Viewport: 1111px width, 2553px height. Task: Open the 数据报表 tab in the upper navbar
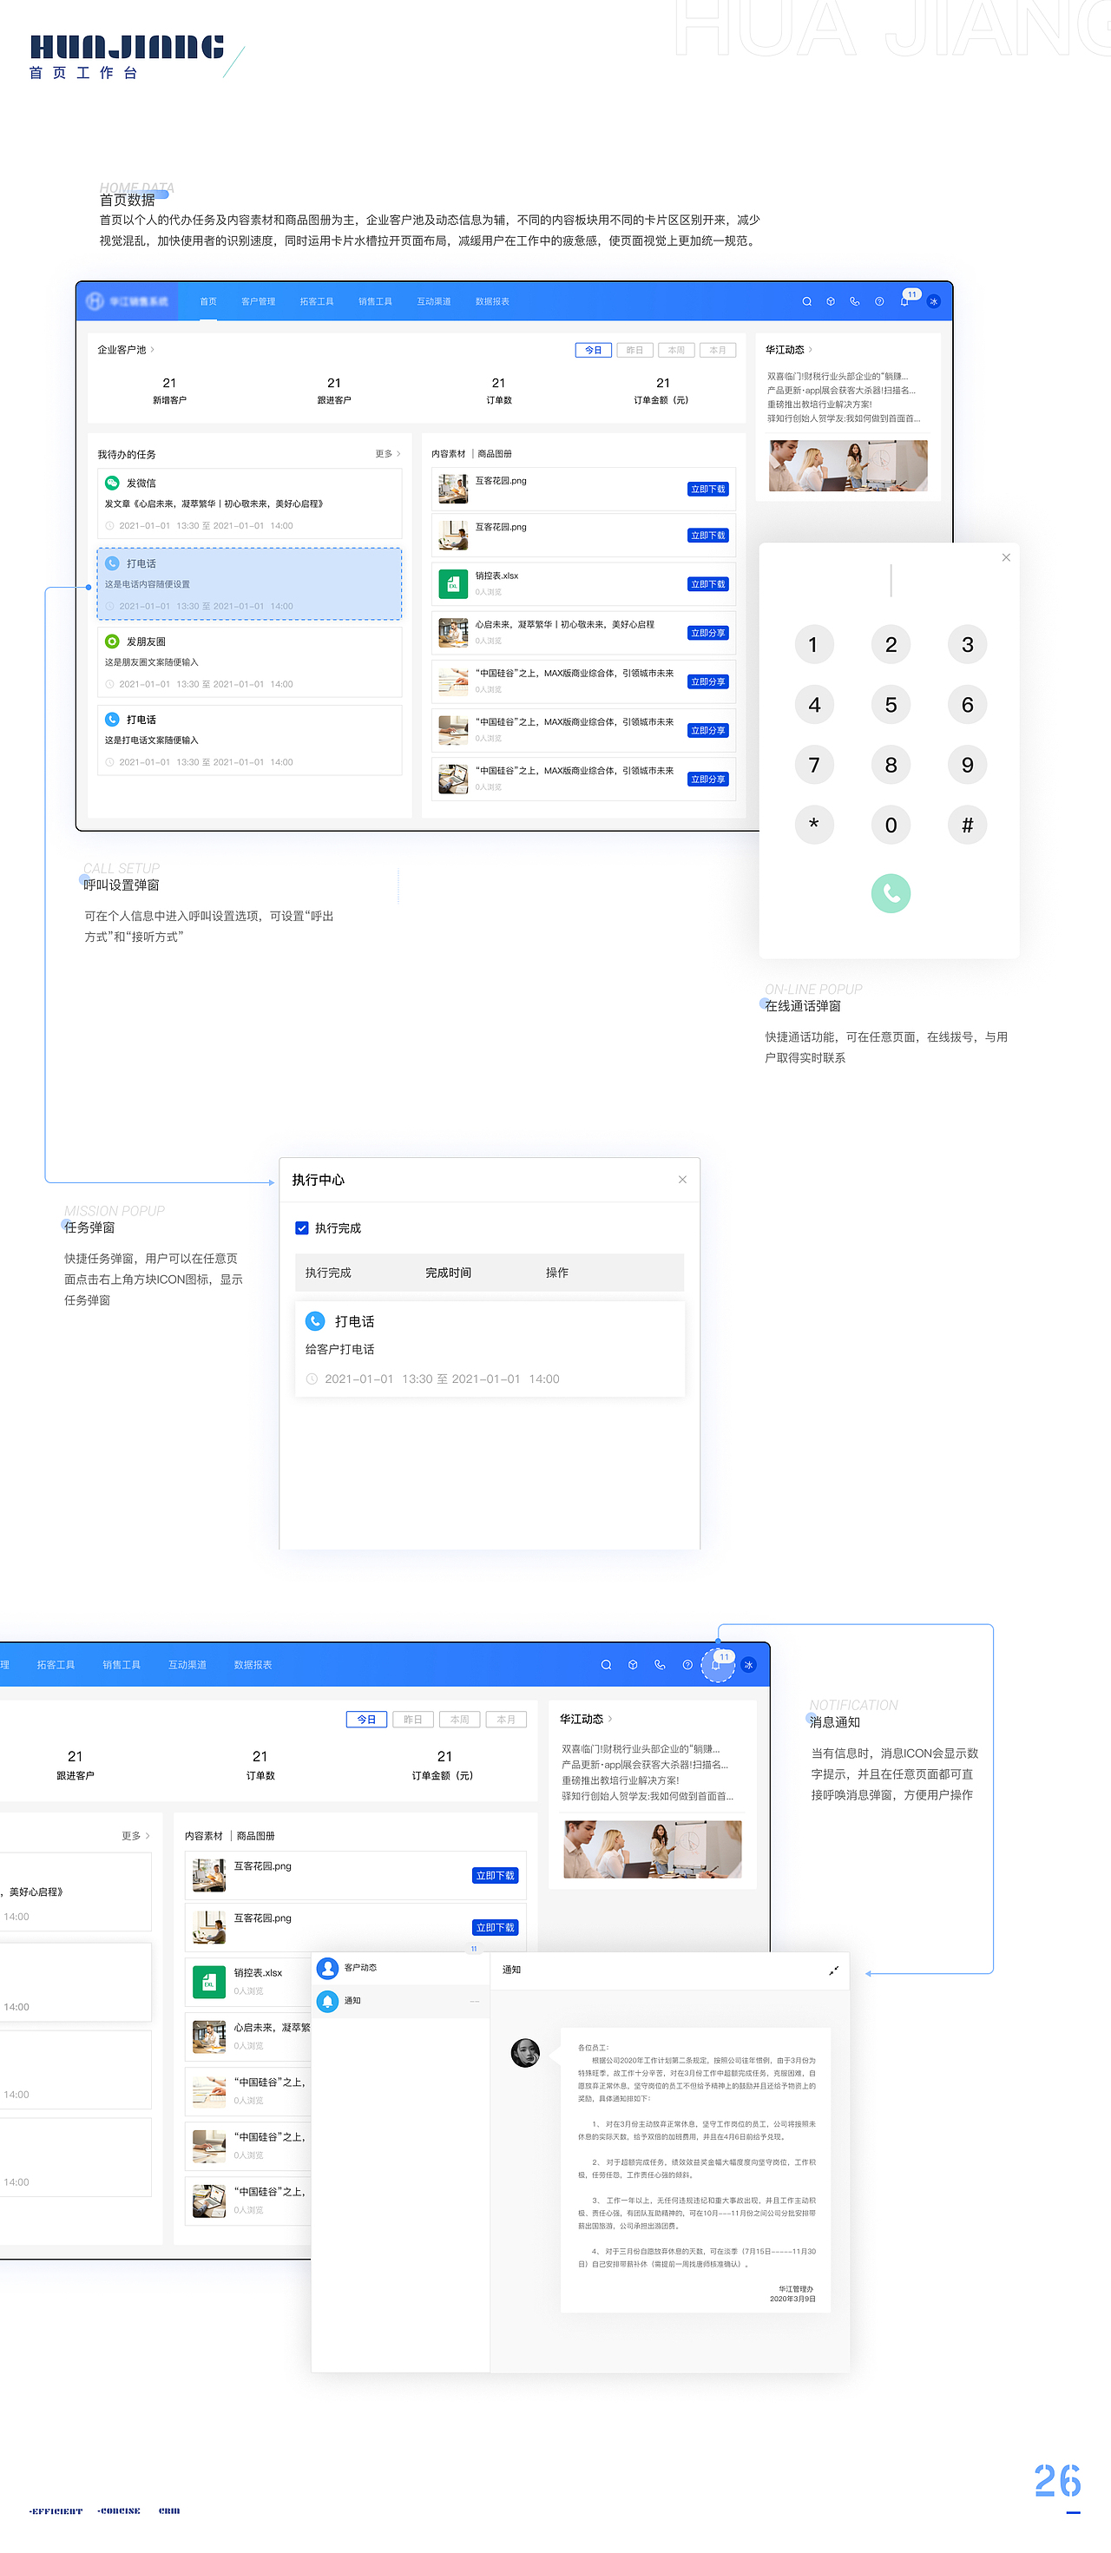tap(492, 301)
